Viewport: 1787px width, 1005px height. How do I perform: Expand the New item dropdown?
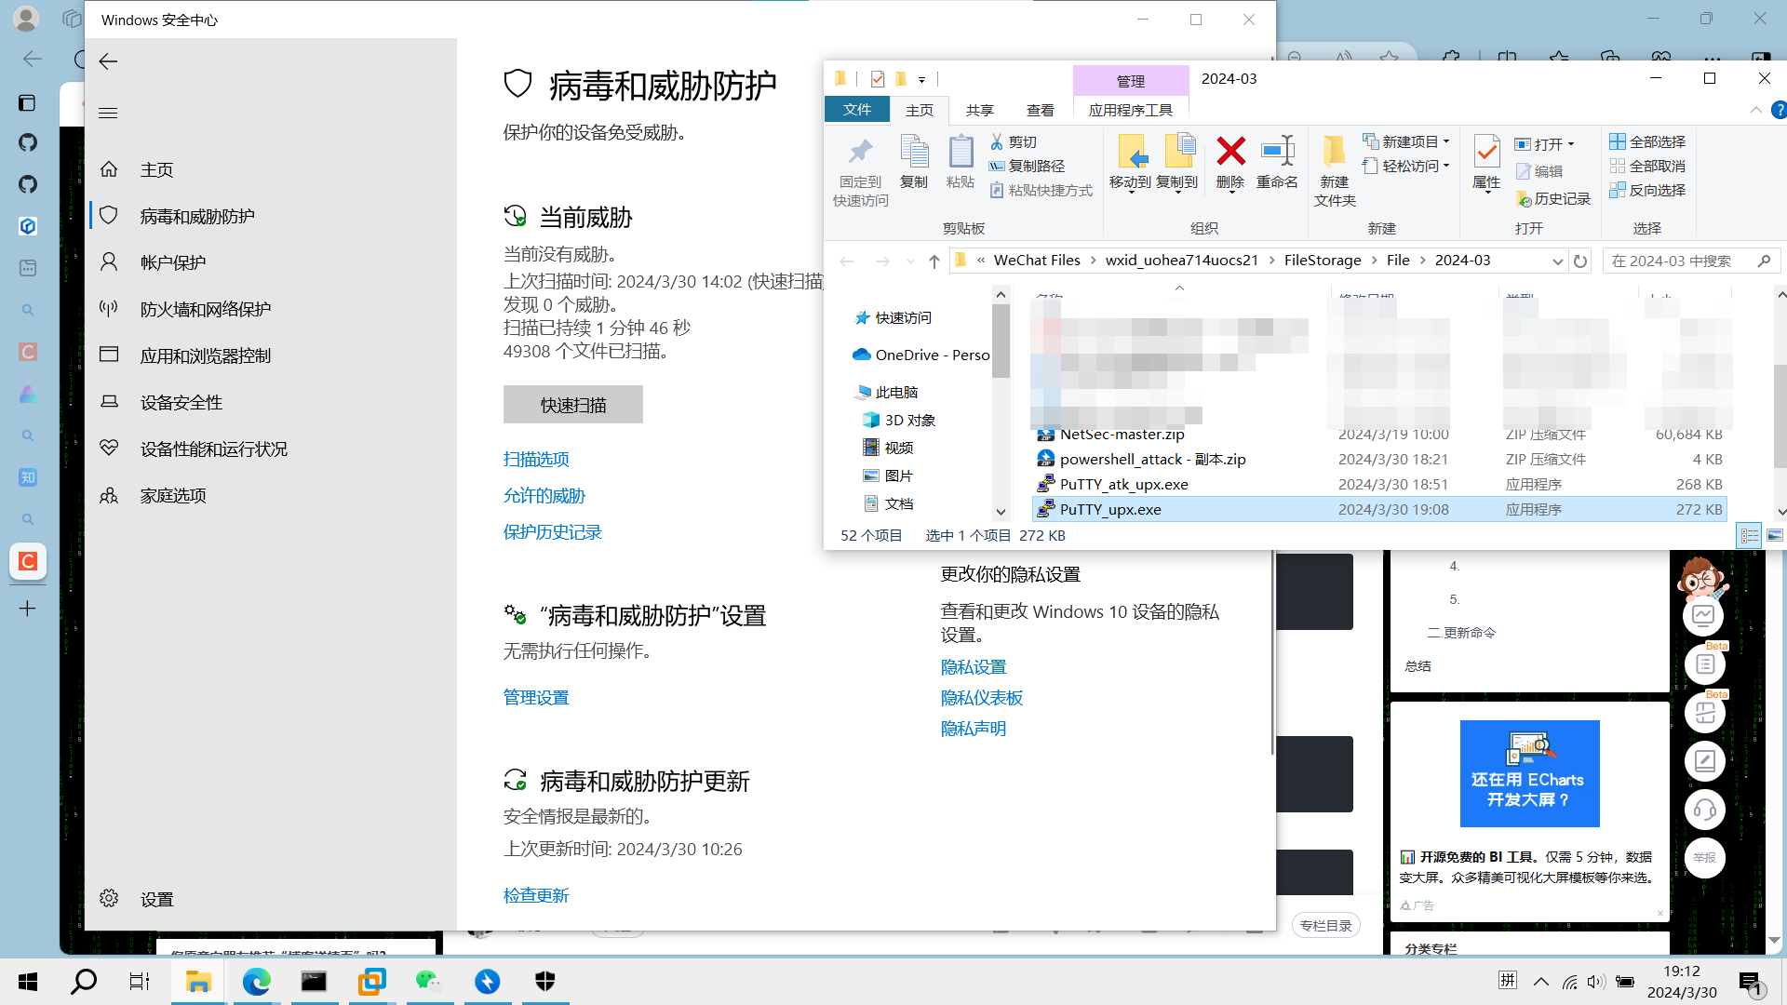1408,141
